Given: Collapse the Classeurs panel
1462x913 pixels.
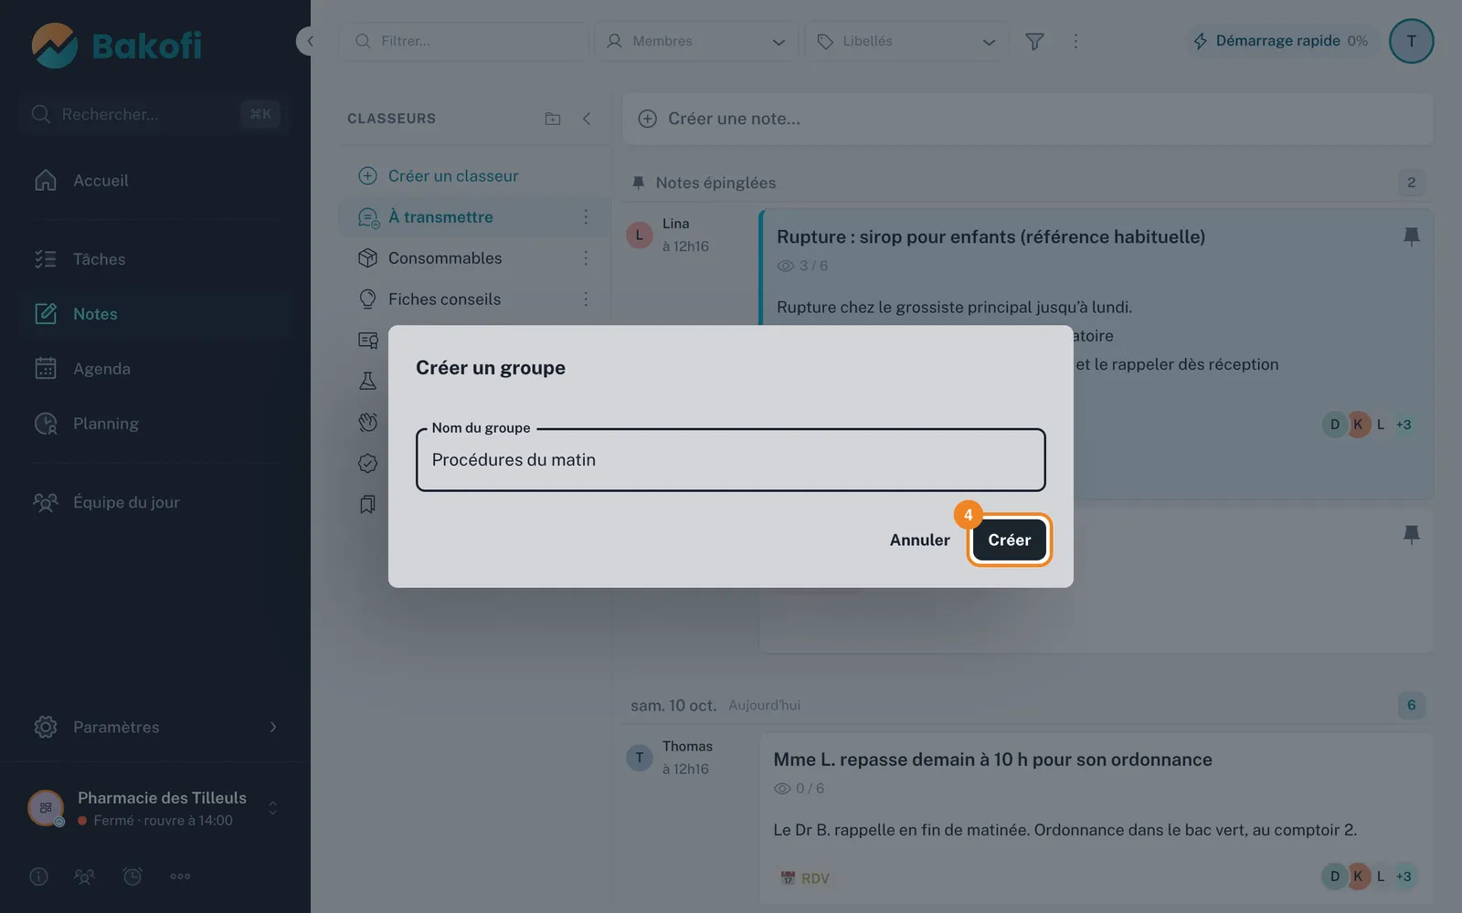Looking at the screenshot, I should pos(587,119).
